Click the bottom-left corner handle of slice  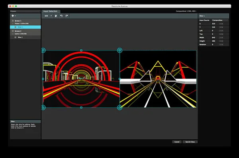43,108
